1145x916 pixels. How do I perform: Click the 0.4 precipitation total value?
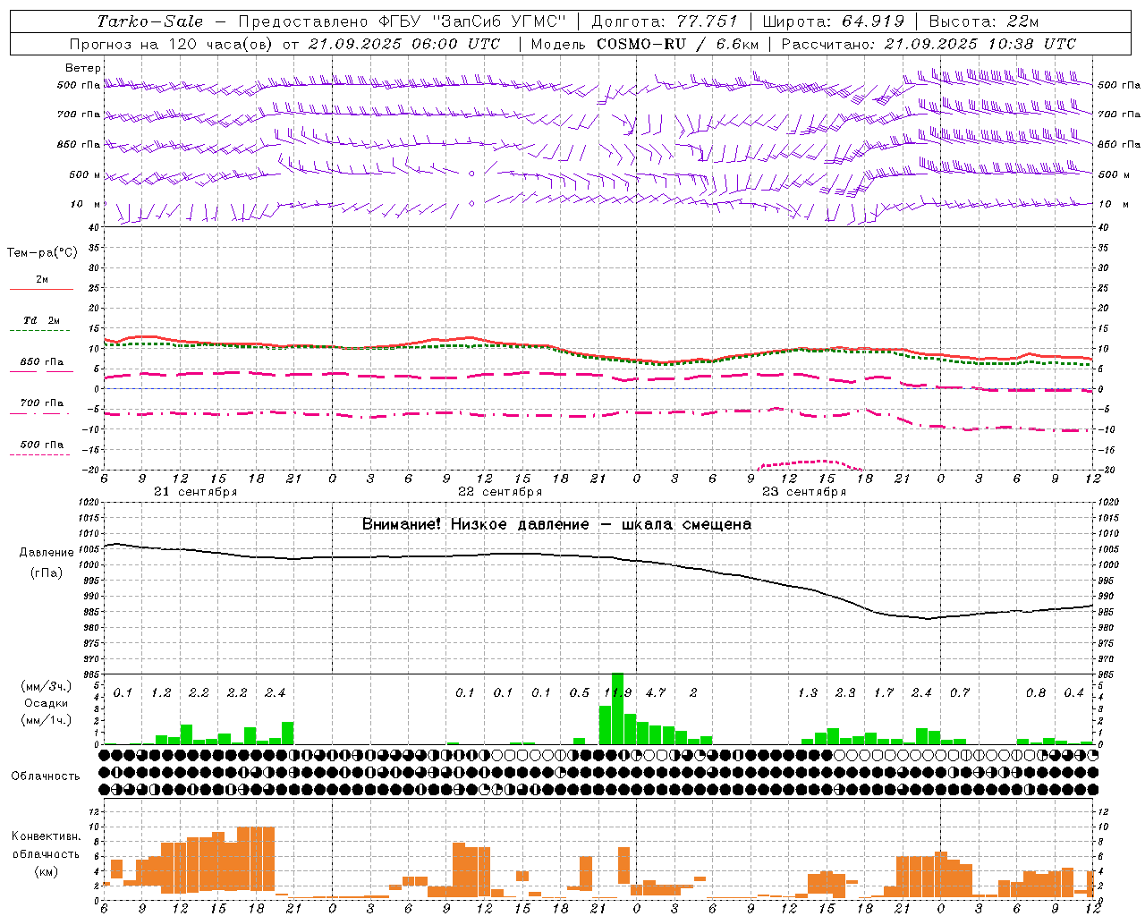click(x=1073, y=693)
